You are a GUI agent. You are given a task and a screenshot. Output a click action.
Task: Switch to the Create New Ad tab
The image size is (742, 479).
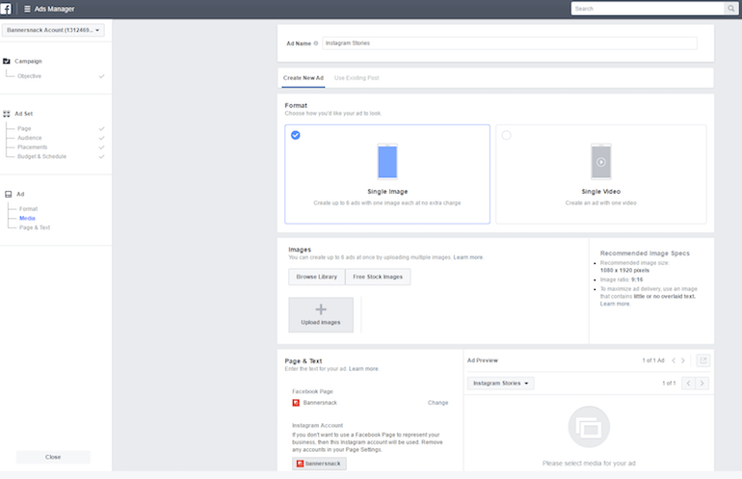(x=304, y=78)
